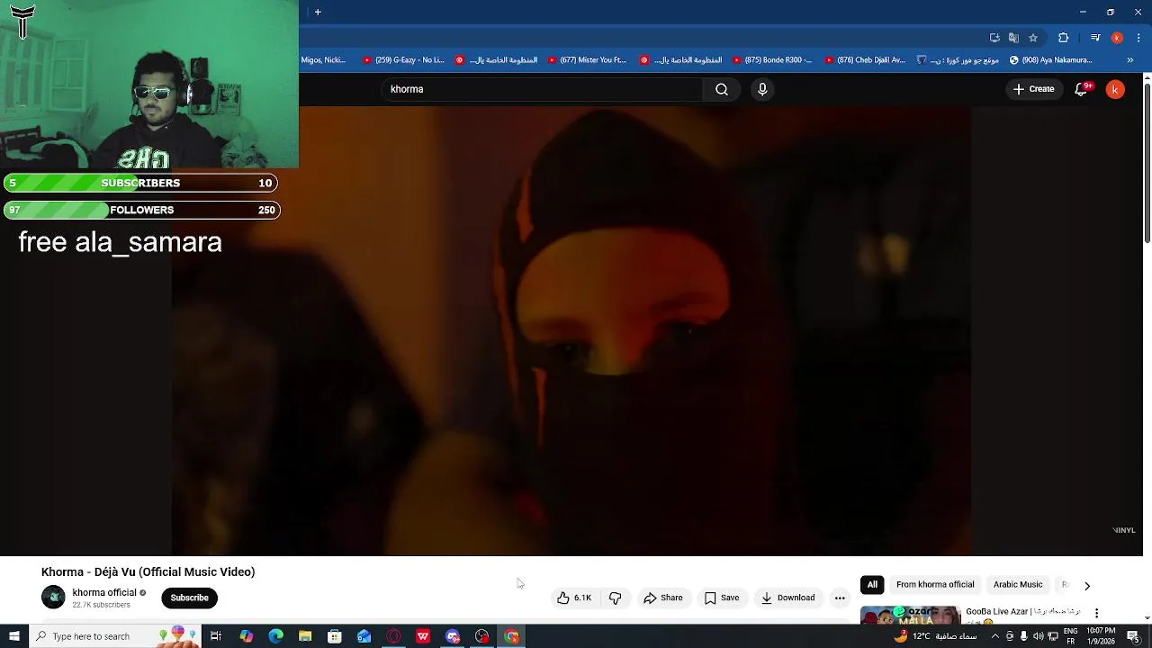
Task: Activate voice search microphone icon
Action: (x=762, y=89)
